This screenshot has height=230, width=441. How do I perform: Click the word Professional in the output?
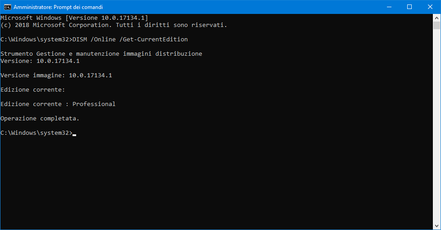pyautogui.click(x=94, y=104)
